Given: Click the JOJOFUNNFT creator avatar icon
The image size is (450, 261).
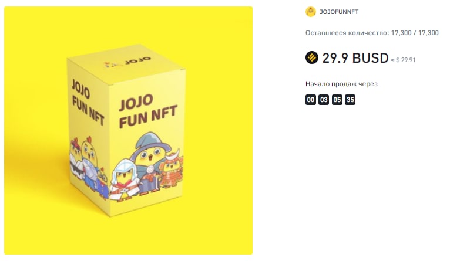Looking at the screenshot, I should (x=311, y=12).
